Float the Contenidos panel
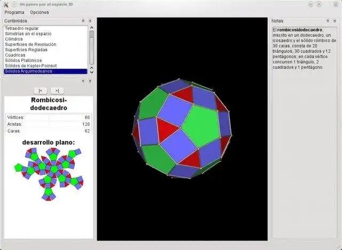 click(x=83, y=21)
